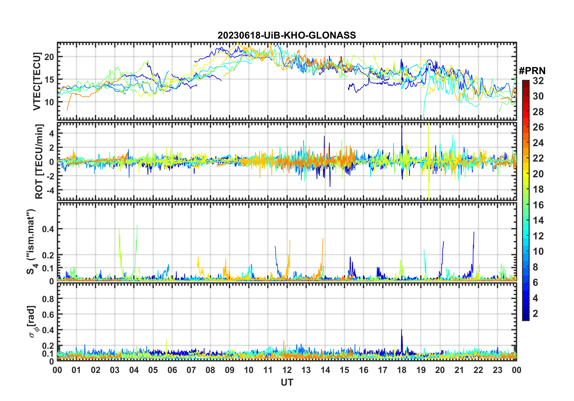Click VTEC y-axis tick label 20
Screen dimensions: 574x401
tap(49, 57)
